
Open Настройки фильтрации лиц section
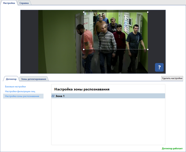click(20, 91)
